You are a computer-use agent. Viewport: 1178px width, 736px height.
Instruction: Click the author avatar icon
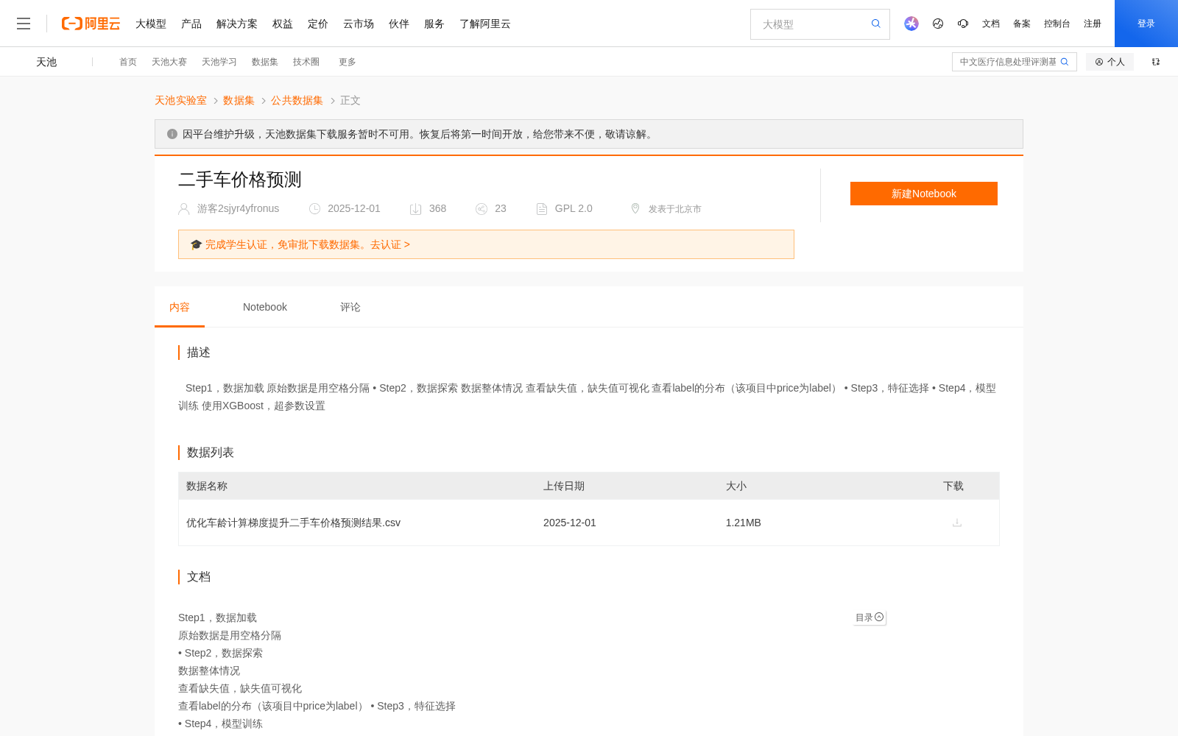tap(184, 209)
